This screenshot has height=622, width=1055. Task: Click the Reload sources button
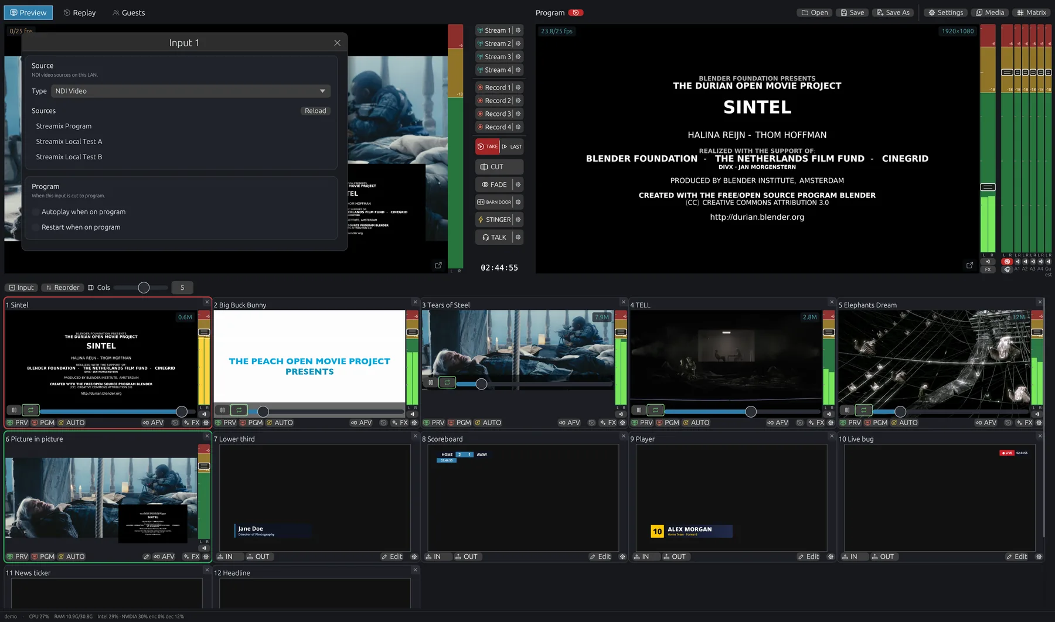(x=315, y=111)
